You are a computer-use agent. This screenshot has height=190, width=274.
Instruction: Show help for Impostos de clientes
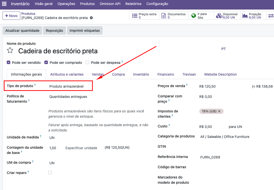click(x=172, y=115)
